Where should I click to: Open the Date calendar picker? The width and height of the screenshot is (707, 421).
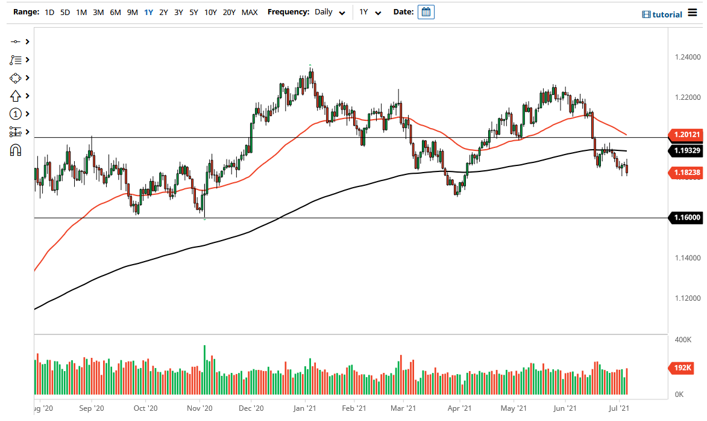coord(426,12)
